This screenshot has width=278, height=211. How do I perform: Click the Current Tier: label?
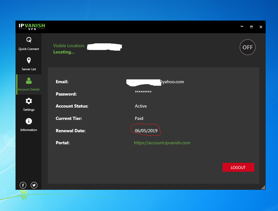(69, 118)
